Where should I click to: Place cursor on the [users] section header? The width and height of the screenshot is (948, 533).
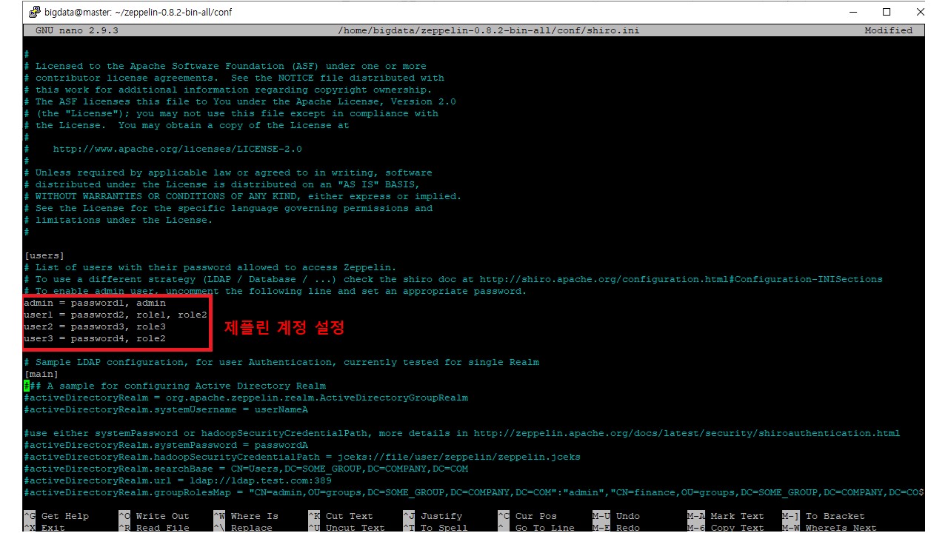coord(44,255)
